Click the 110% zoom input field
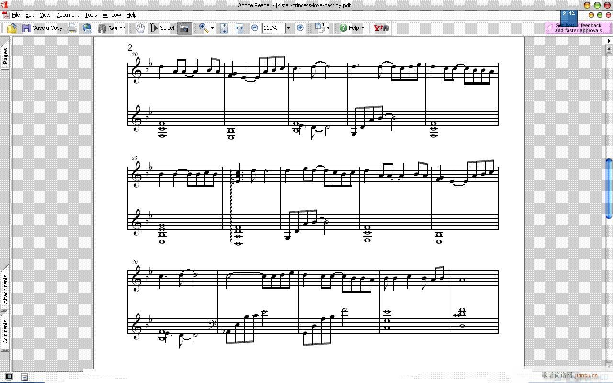Viewport: 613px width, 383px height. click(x=273, y=28)
